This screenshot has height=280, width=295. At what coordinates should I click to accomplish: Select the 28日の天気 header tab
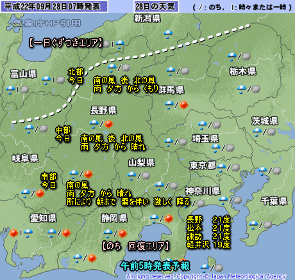coord(156,6)
